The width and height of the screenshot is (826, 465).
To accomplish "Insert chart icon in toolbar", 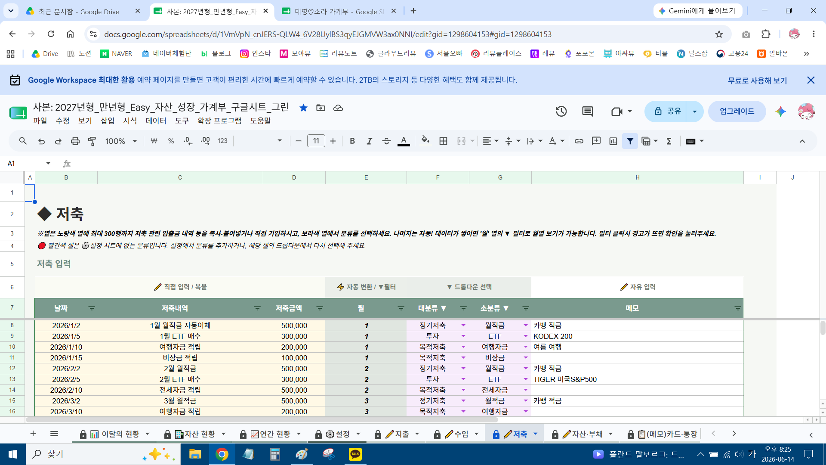I will click(613, 141).
